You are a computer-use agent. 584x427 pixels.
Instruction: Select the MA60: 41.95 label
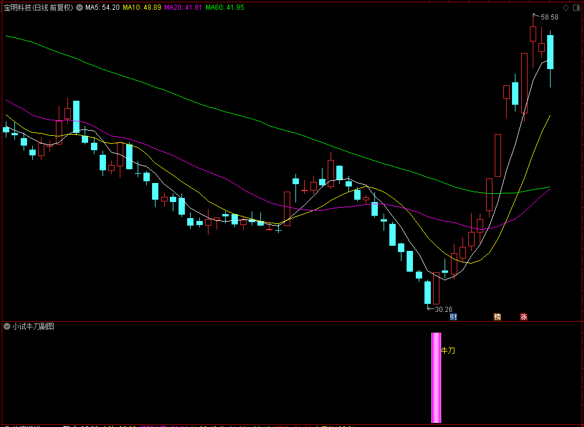[225, 7]
